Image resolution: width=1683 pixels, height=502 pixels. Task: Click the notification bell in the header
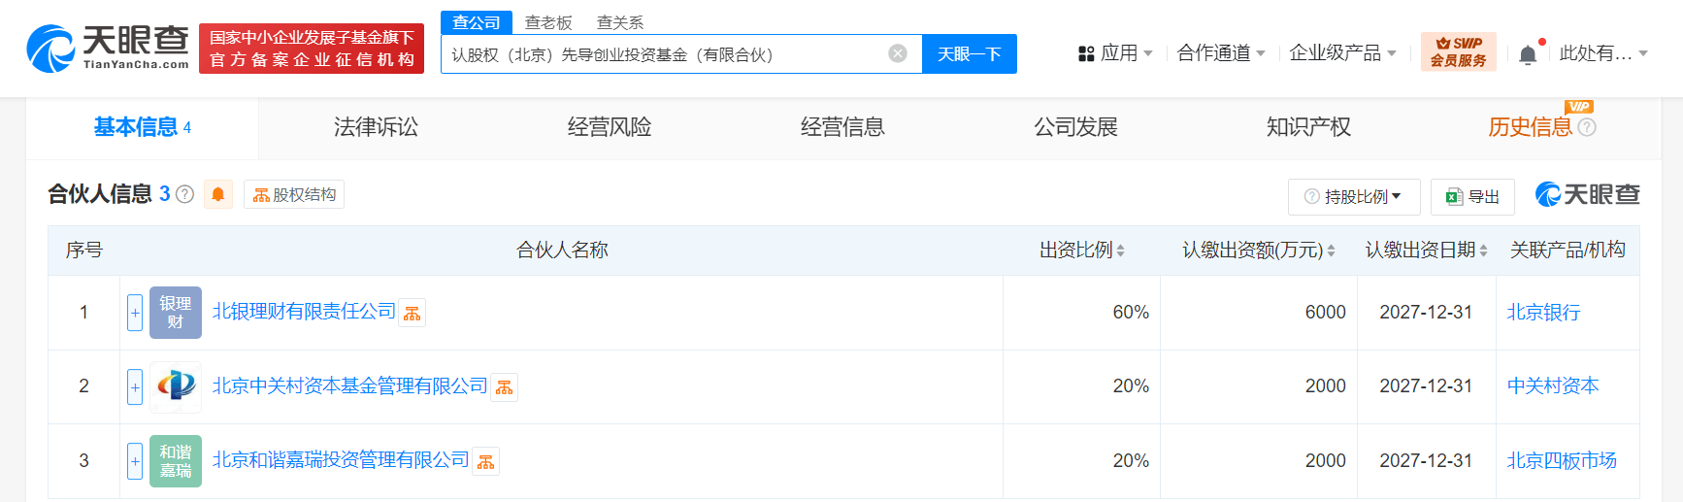[x=1528, y=53]
